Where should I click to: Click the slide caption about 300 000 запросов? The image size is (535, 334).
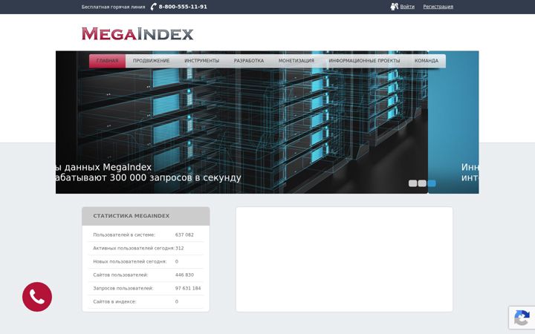pos(149,172)
